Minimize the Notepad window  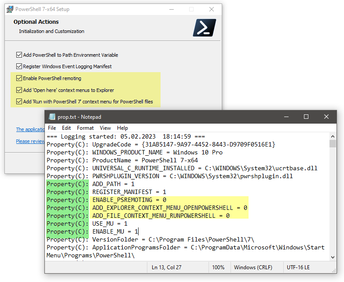286,117
